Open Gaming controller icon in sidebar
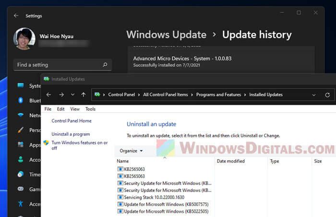Screen dimensions: 336x217 click(21, 189)
